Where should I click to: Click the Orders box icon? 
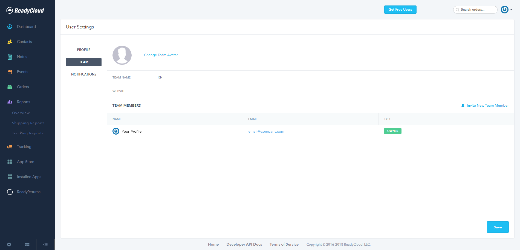coord(10,87)
